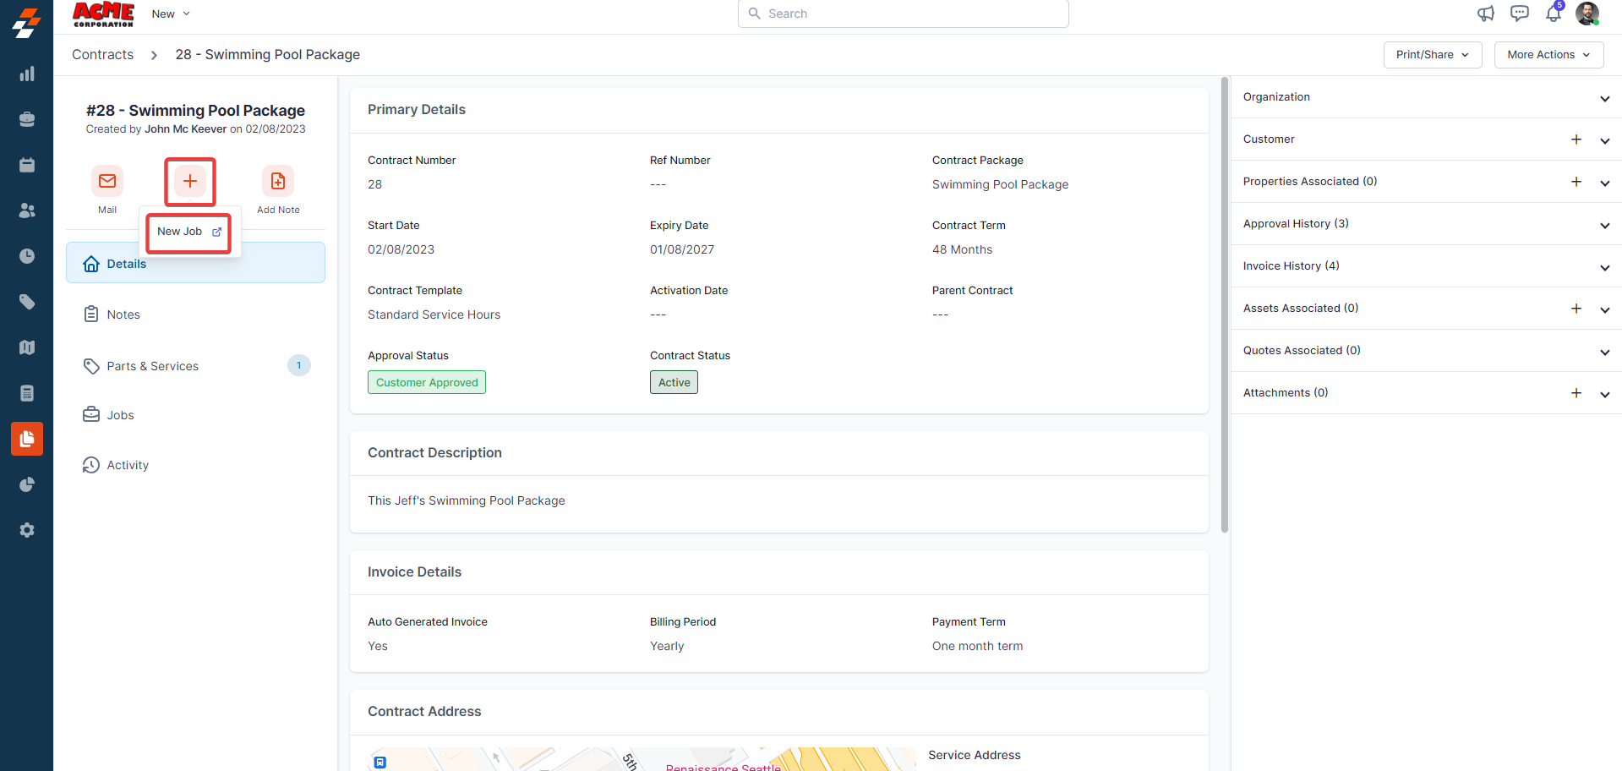Open settings gear in left sidebar
This screenshot has width=1622, height=771.
click(27, 530)
